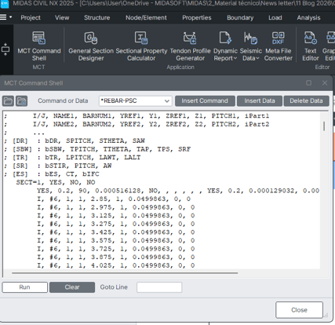Click the line containing 3.725 value
Screen dimensions: 335x325
(116, 249)
